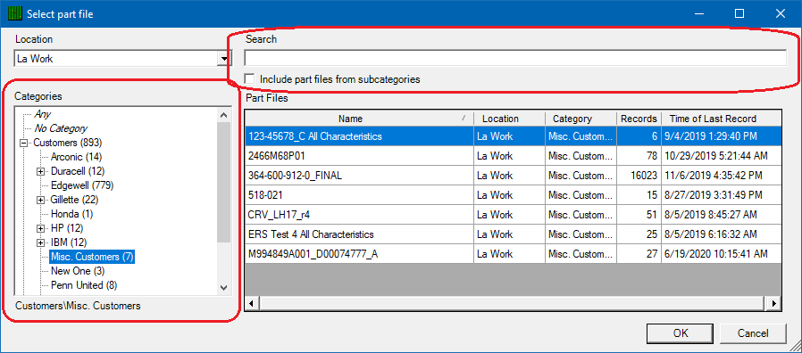Select the Edgewell (779) category
802x353 pixels.
[82, 185]
